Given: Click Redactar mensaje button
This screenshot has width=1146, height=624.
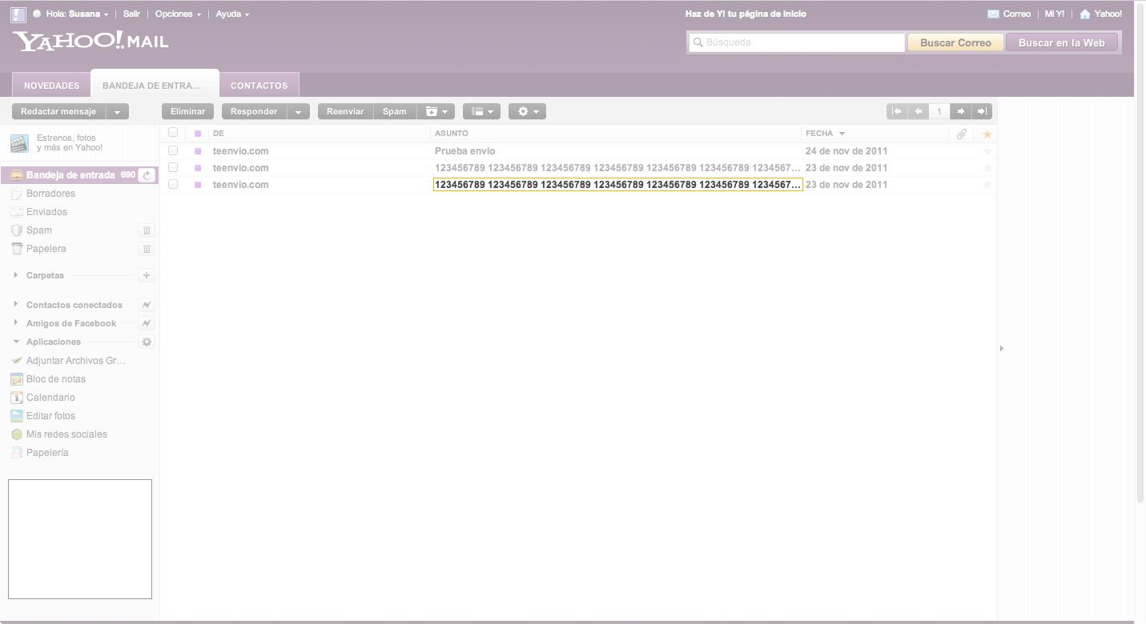Looking at the screenshot, I should [58, 112].
